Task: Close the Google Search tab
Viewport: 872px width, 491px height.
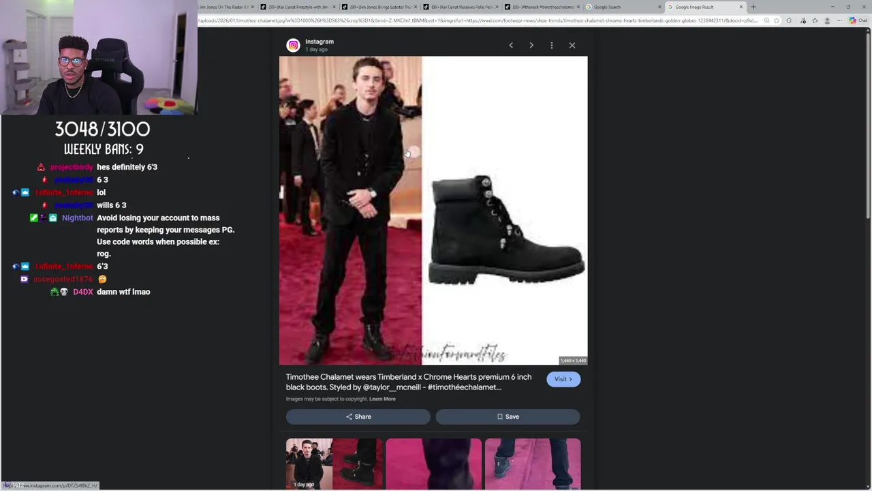Action: coord(659,7)
